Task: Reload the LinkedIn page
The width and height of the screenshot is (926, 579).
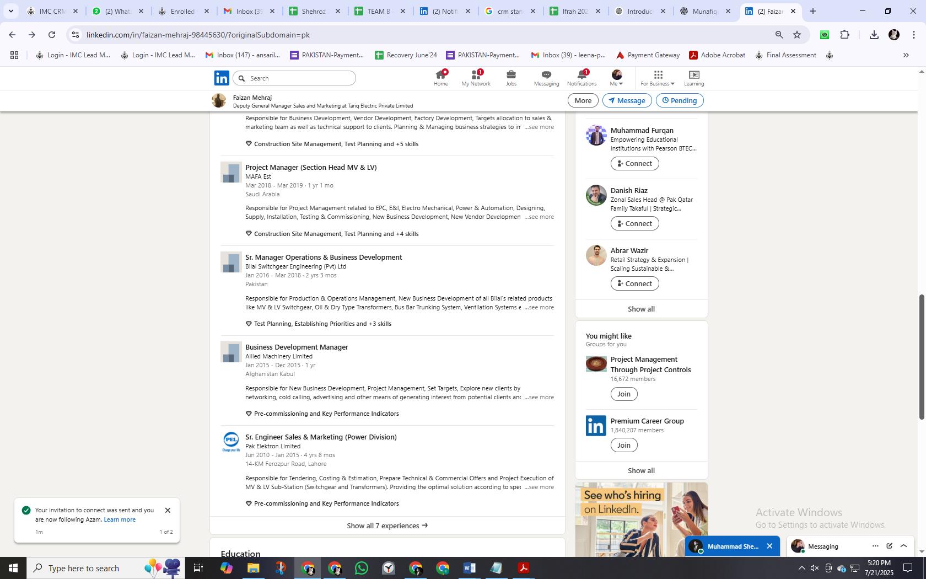Action: [x=52, y=35]
